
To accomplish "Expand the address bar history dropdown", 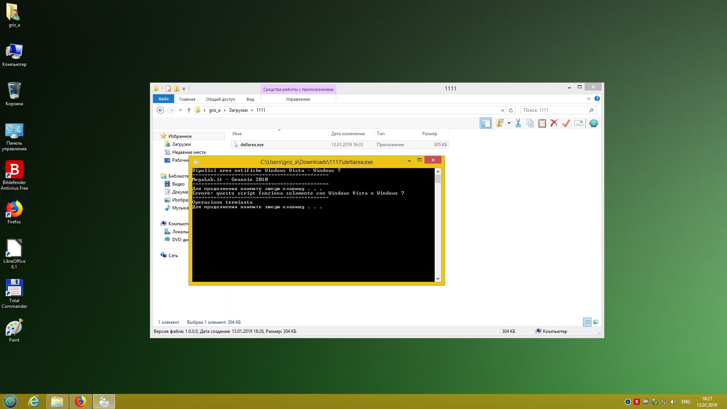I will [x=502, y=110].
